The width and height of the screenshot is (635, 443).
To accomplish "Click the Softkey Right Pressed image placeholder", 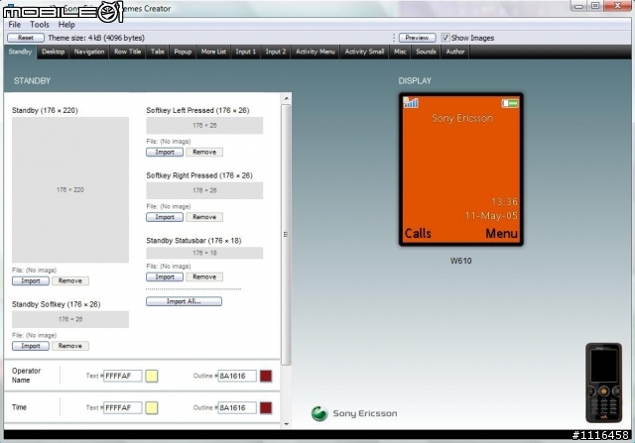I will 204,190.
